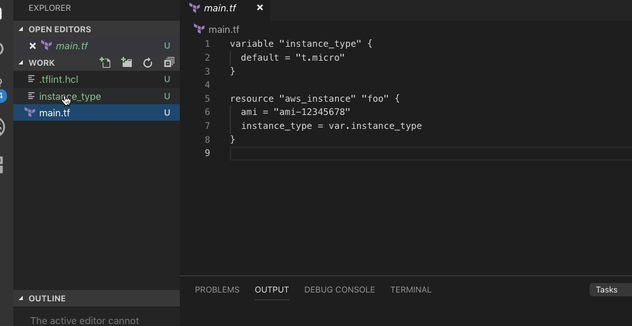Open the DEBUG CONSOLE tab
Viewport: 632px width, 326px height.
tap(339, 289)
